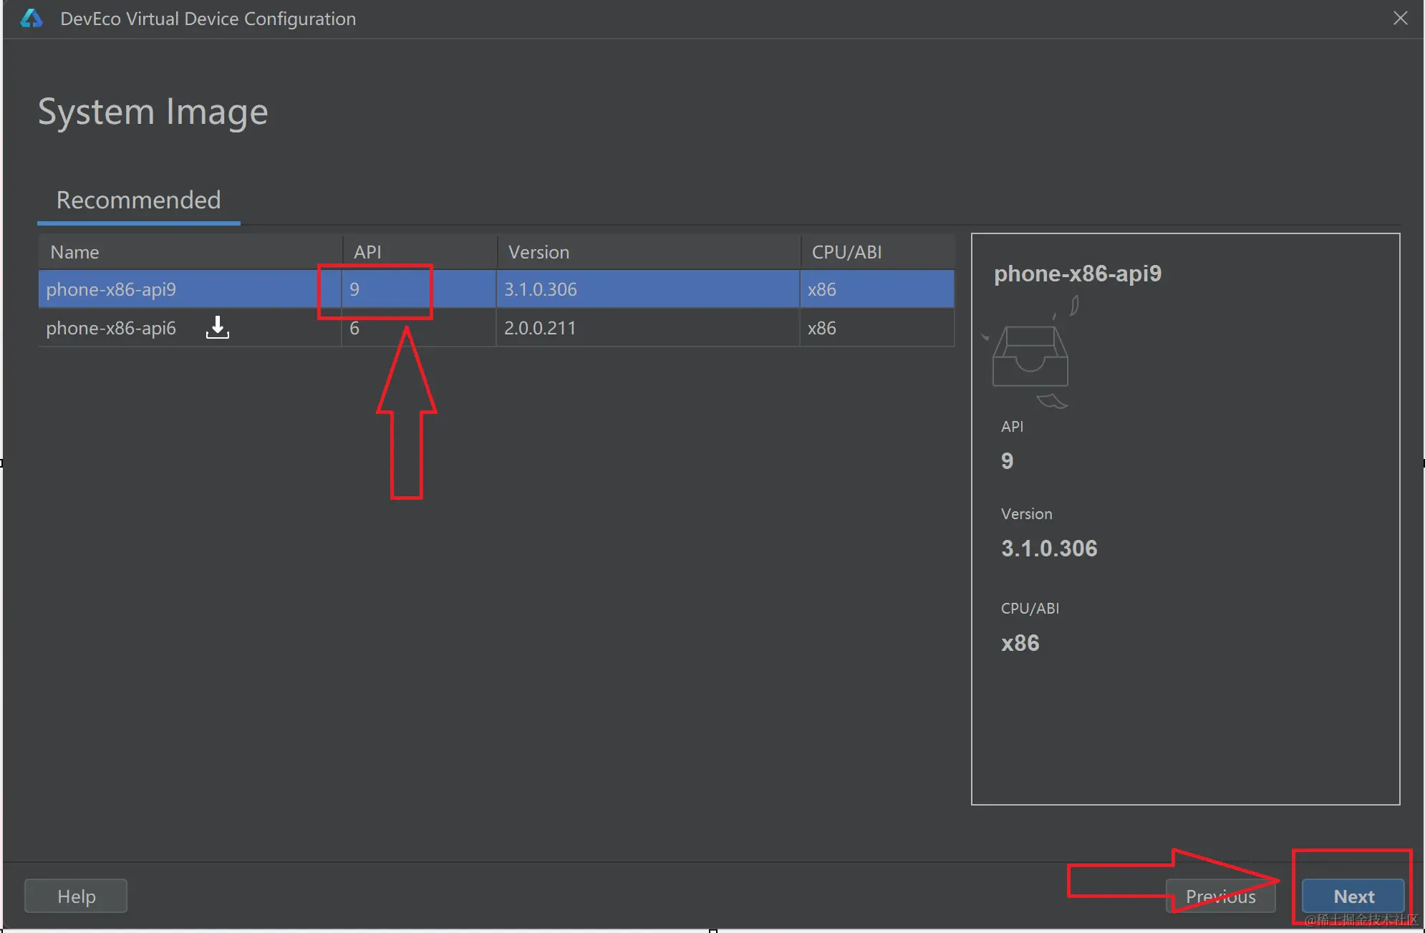Viewport: 1425px width, 933px height.
Task: Click Next to proceed
Action: tap(1353, 896)
